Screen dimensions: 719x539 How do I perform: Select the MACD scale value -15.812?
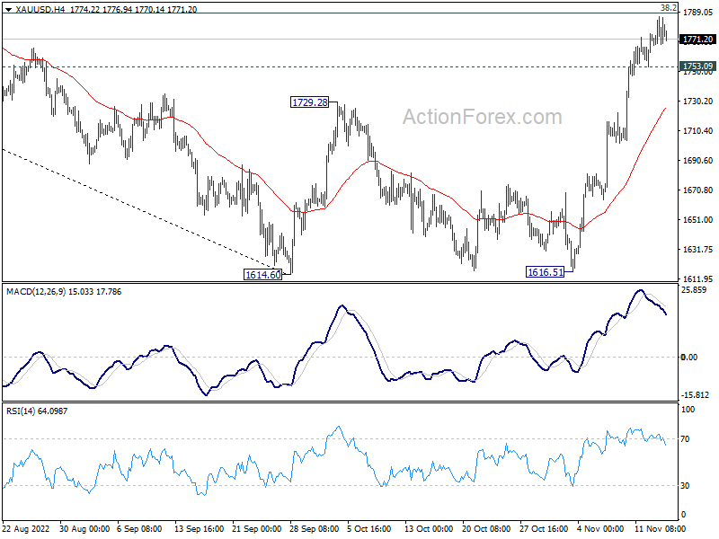click(695, 394)
